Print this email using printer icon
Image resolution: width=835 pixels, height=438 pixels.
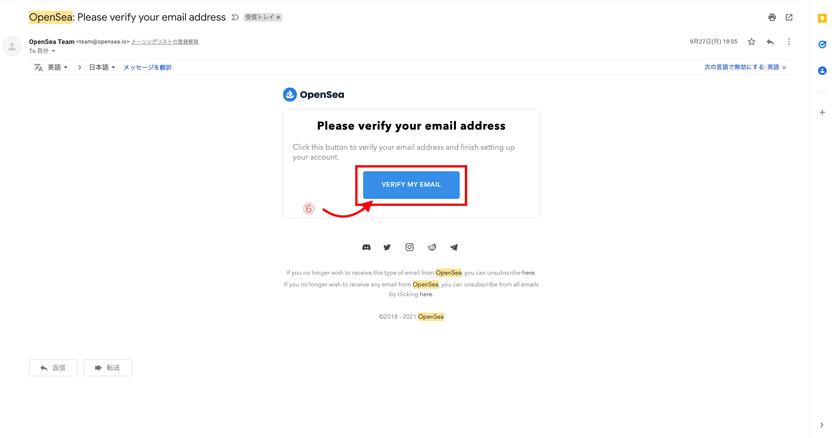[x=772, y=17]
